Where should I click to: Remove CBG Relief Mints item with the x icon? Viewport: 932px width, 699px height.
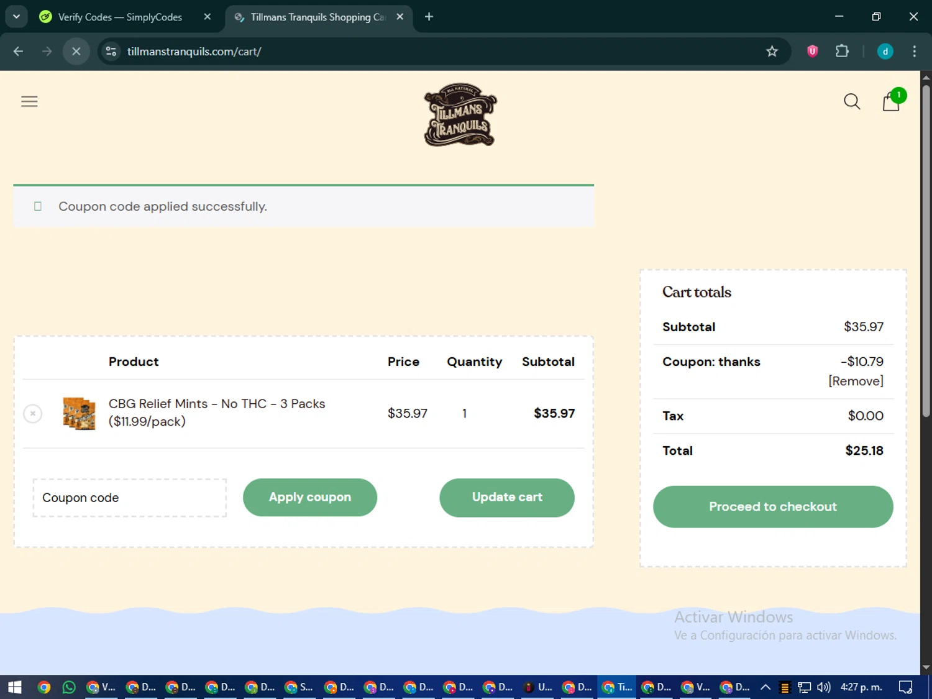32,413
